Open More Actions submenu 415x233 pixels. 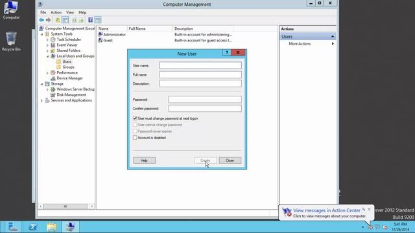pyautogui.click(x=308, y=43)
